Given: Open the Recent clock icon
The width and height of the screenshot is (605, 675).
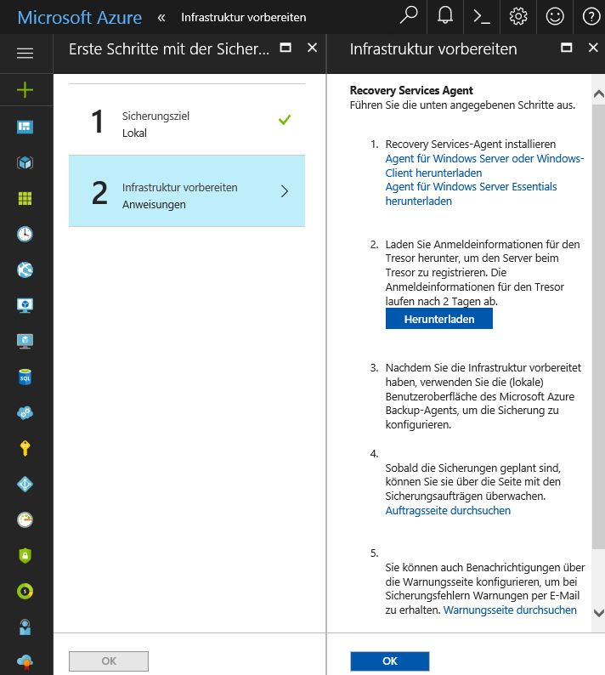Looking at the screenshot, I should (x=25, y=234).
